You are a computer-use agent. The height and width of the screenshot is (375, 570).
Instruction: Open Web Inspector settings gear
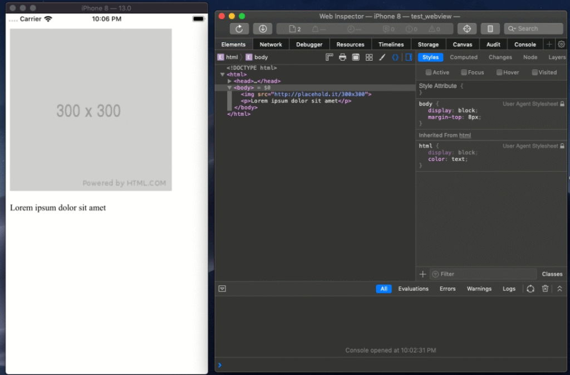tap(561, 45)
